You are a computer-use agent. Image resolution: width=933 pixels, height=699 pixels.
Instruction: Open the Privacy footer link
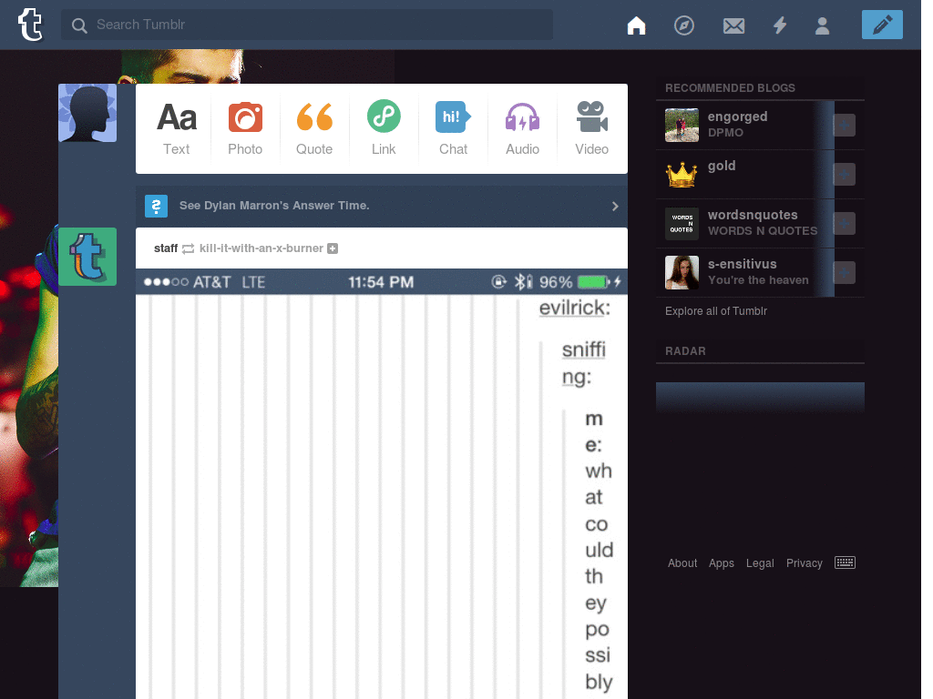804,562
